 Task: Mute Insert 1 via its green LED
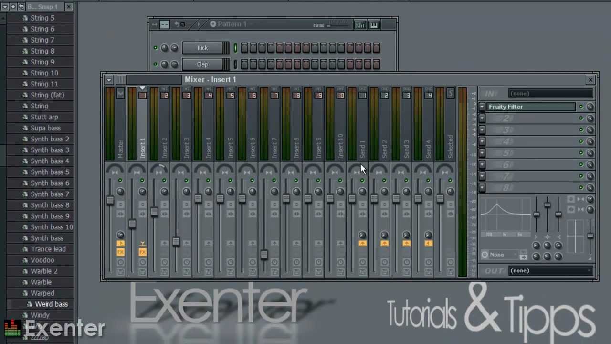[142, 180]
